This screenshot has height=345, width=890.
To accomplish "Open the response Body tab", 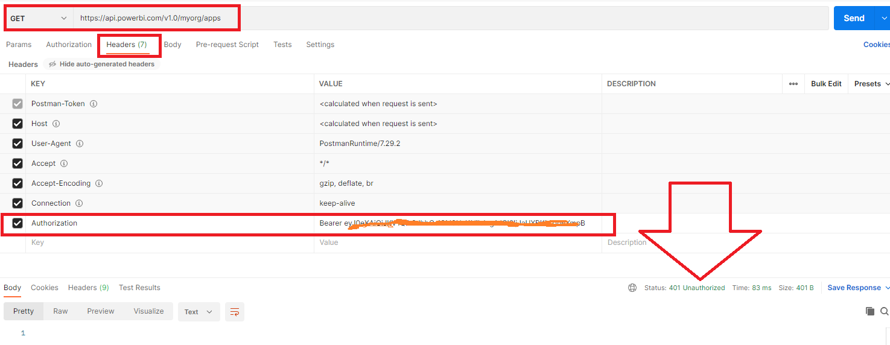I will (13, 288).
